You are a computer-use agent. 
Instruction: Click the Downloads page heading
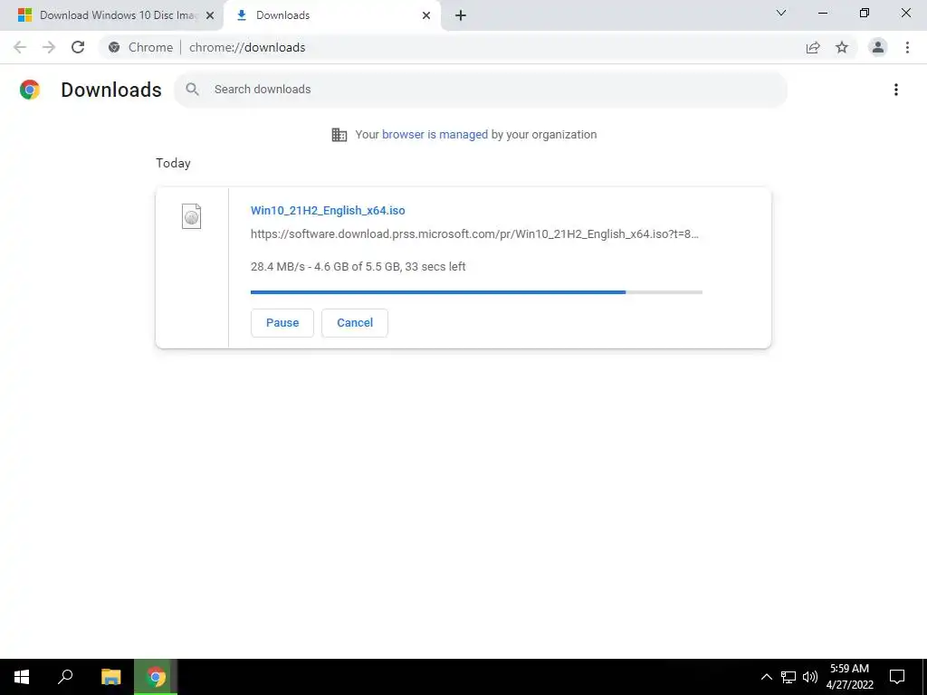click(111, 90)
